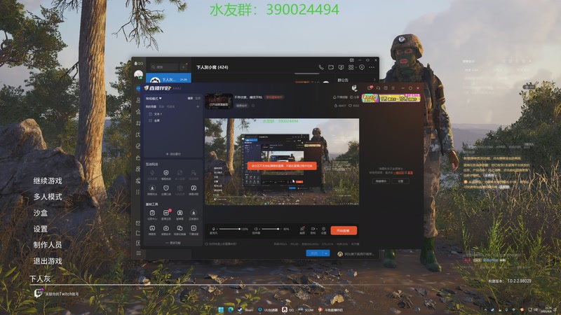Image resolution: width=561 pixels, height=315 pixels.
Task: Expand the 常规模式 mode dropdown
Action: coord(154,98)
